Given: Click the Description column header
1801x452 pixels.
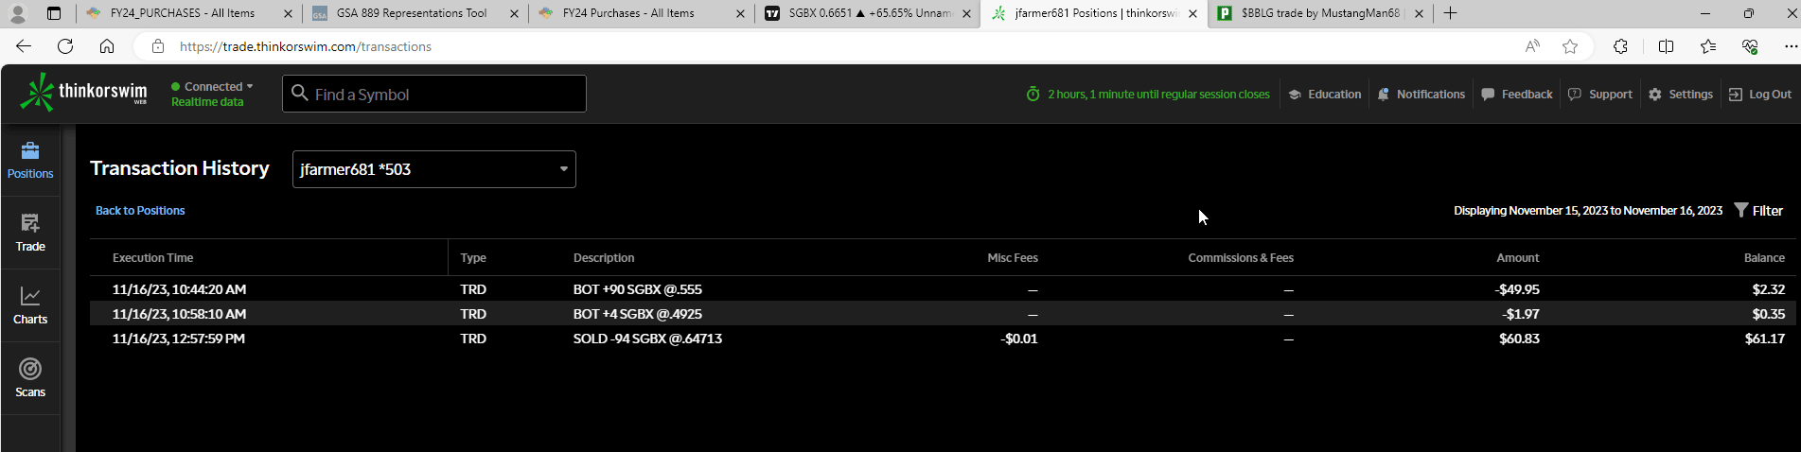Looking at the screenshot, I should (604, 257).
